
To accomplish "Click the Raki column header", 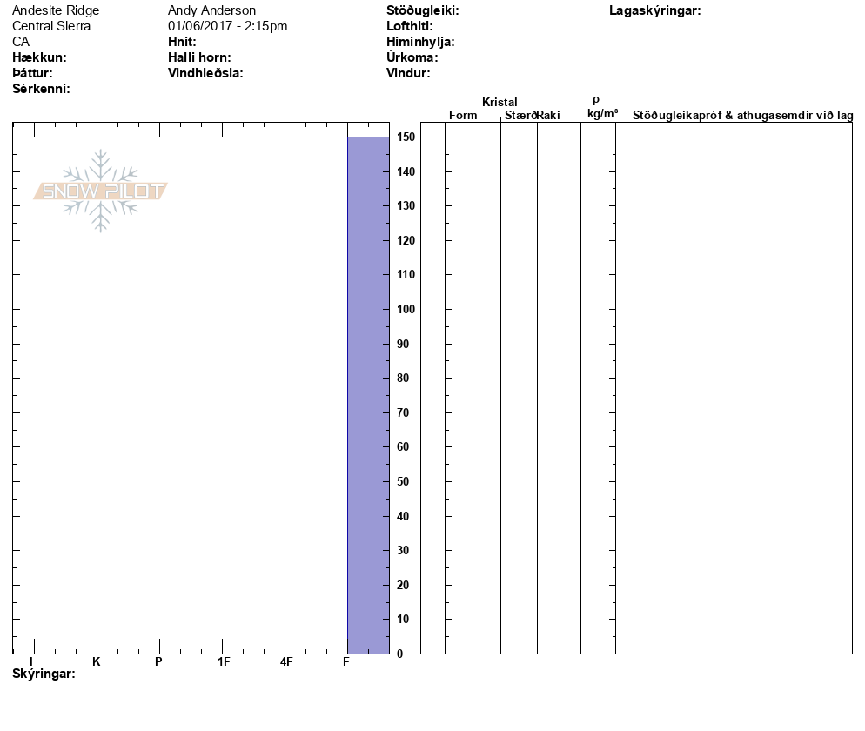I will point(549,115).
